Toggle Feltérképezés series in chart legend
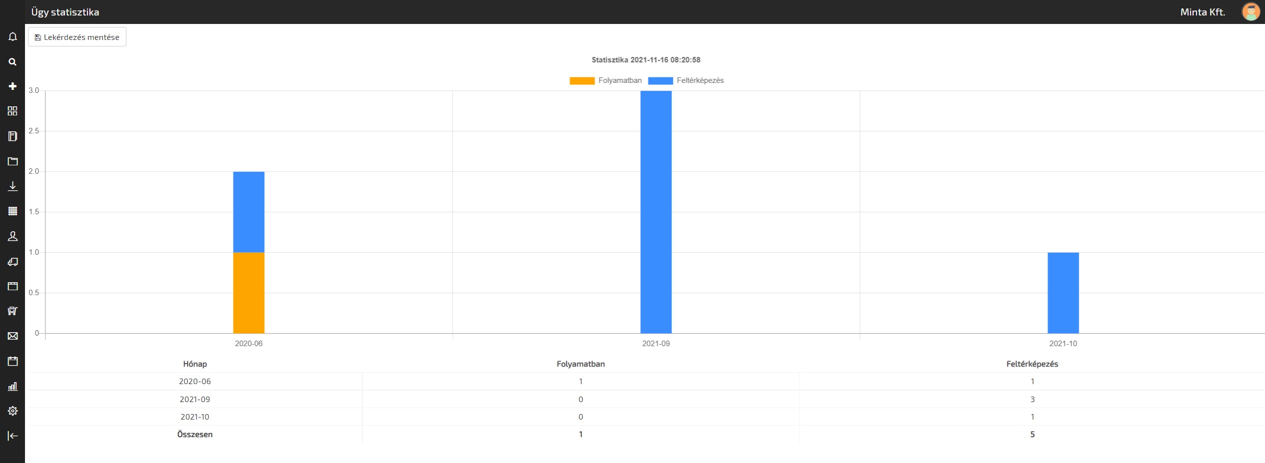The width and height of the screenshot is (1265, 463). tap(685, 81)
